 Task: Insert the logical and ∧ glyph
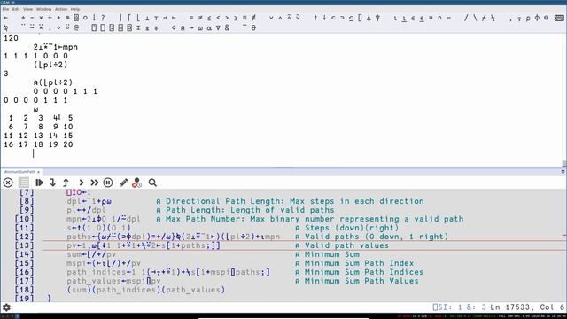[280, 18]
